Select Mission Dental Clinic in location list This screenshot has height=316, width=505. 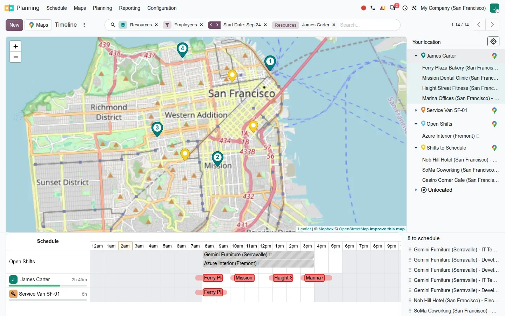460,78
